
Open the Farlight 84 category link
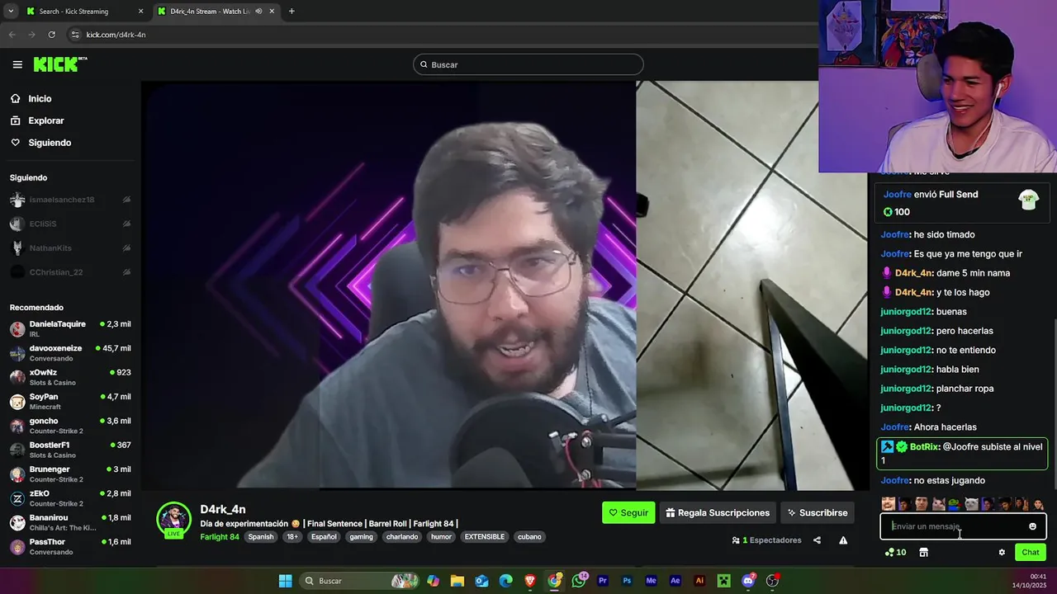[220, 536]
